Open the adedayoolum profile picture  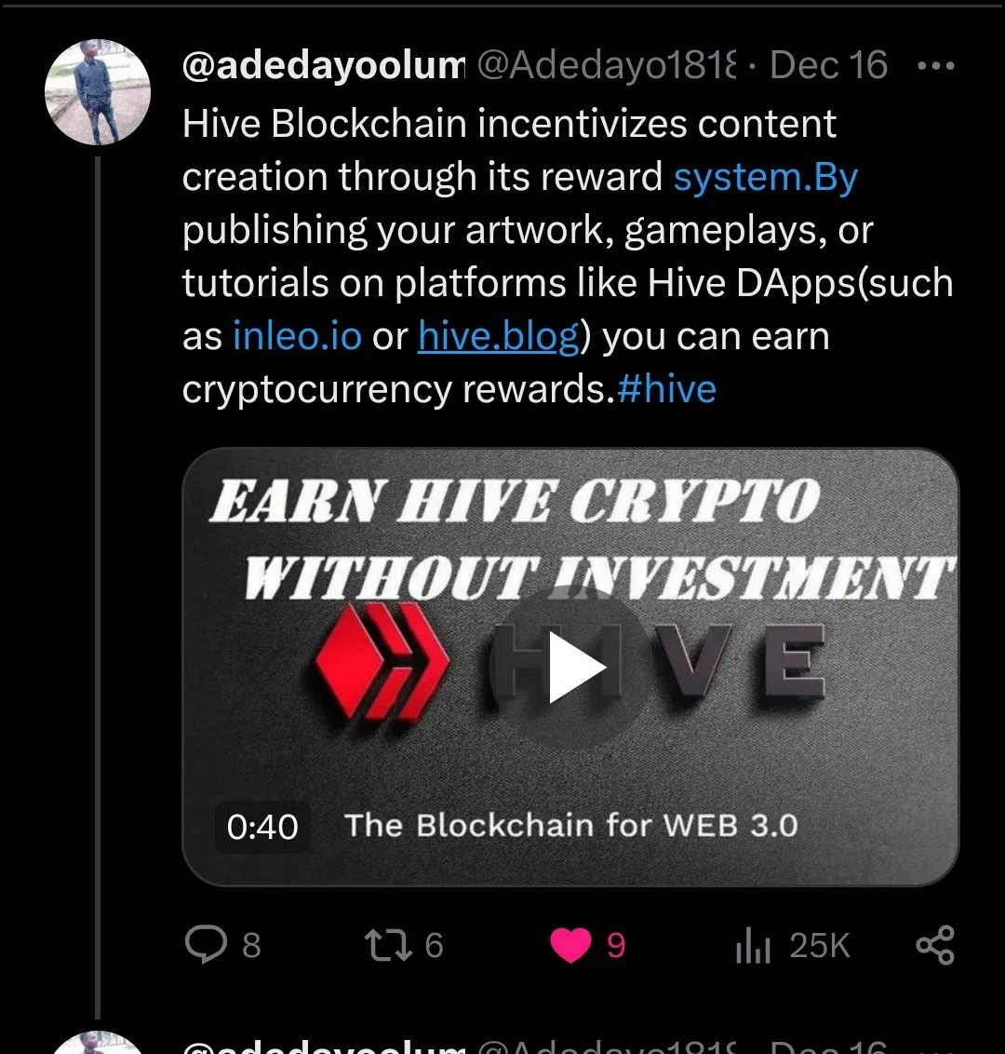[98, 92]
